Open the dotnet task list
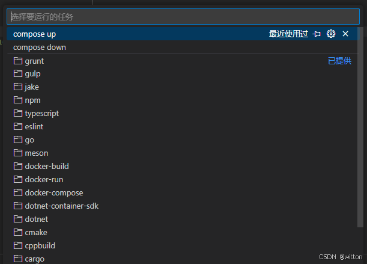367x264 pixels. coord(37,219)
